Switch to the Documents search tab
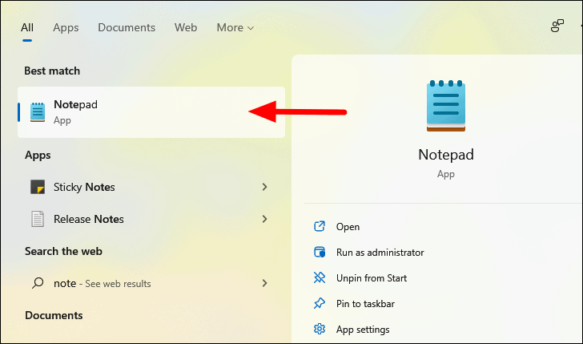 127,27
